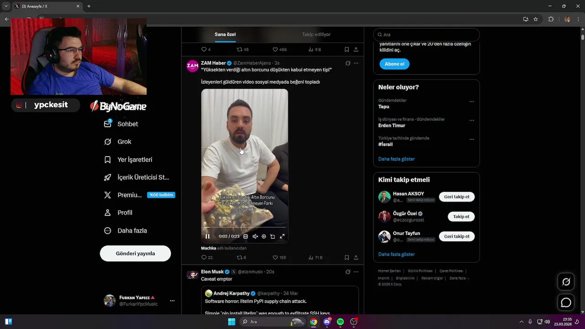This screenshot has width=585, height=329.
Task: Open more options for ZAM Haber post
Action: [356, 63]
